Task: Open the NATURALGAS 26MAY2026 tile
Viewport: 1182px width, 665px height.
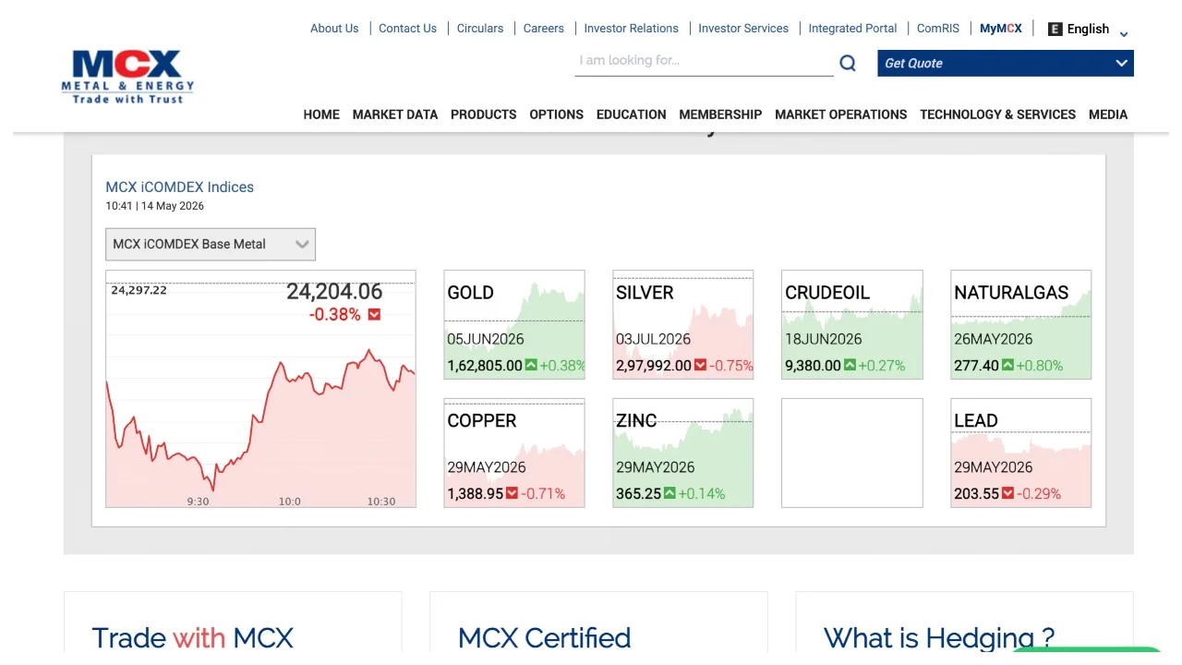Action: (1021, 324)
